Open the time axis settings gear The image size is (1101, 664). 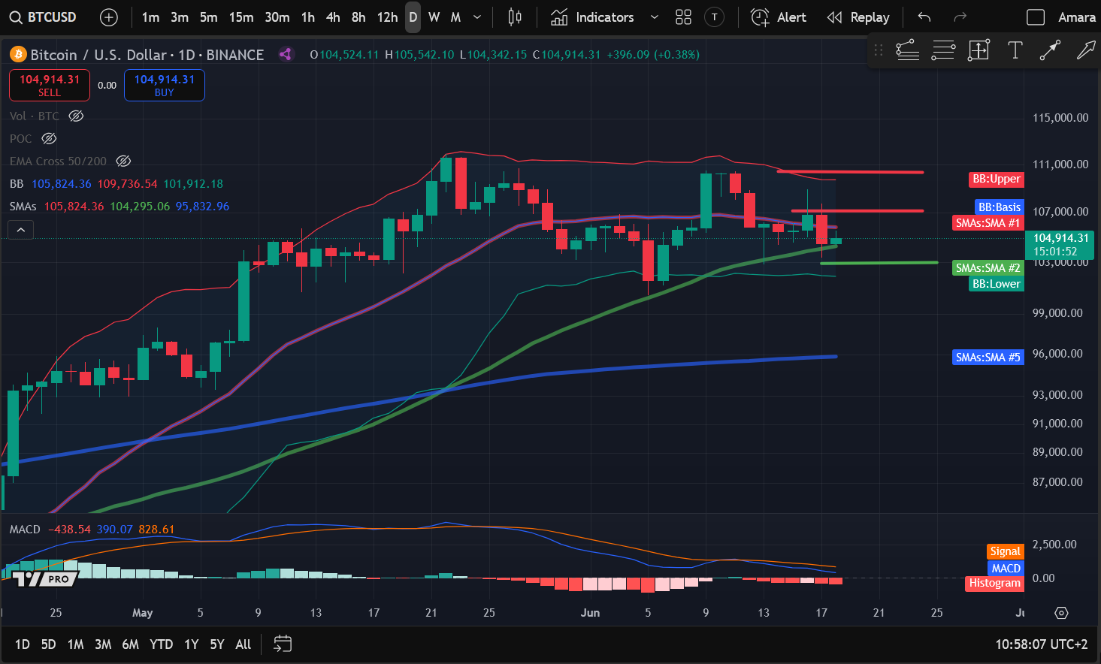click(x=1061, y=613)
